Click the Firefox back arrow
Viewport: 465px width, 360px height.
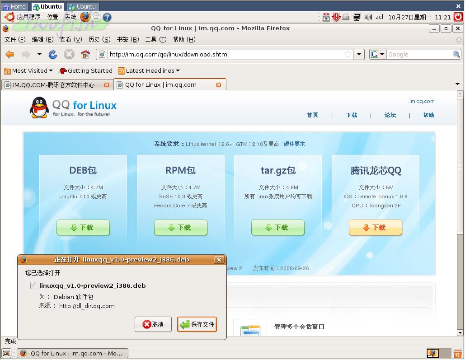(10, 54)
